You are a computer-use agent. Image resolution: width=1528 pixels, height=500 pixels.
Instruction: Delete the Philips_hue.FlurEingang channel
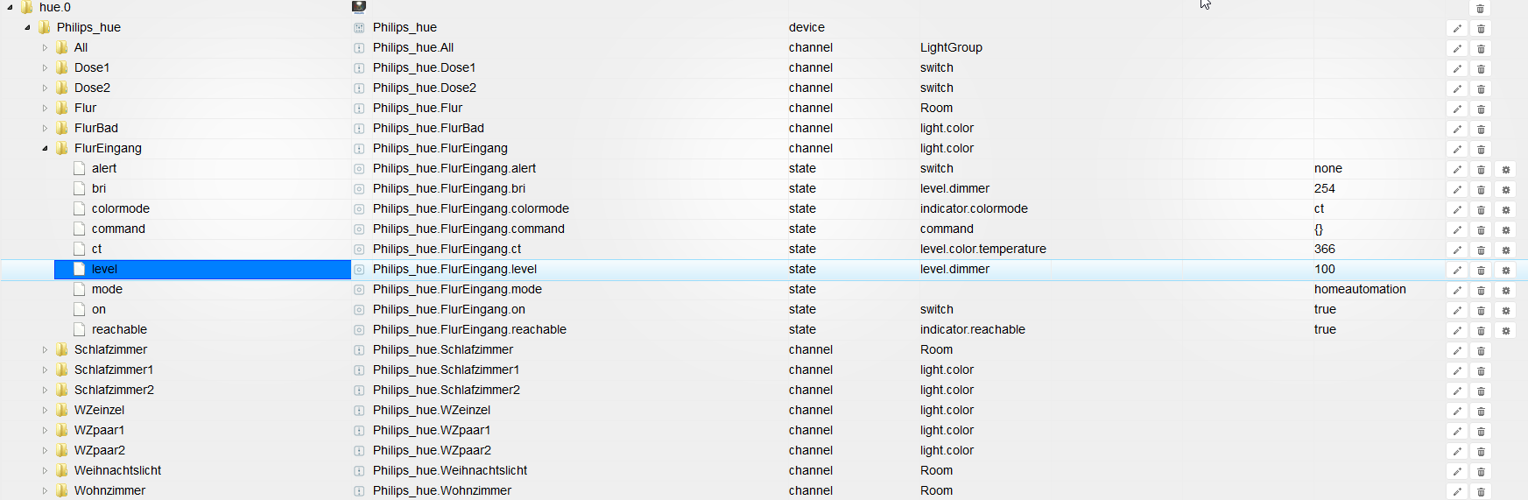[1481, 150]
